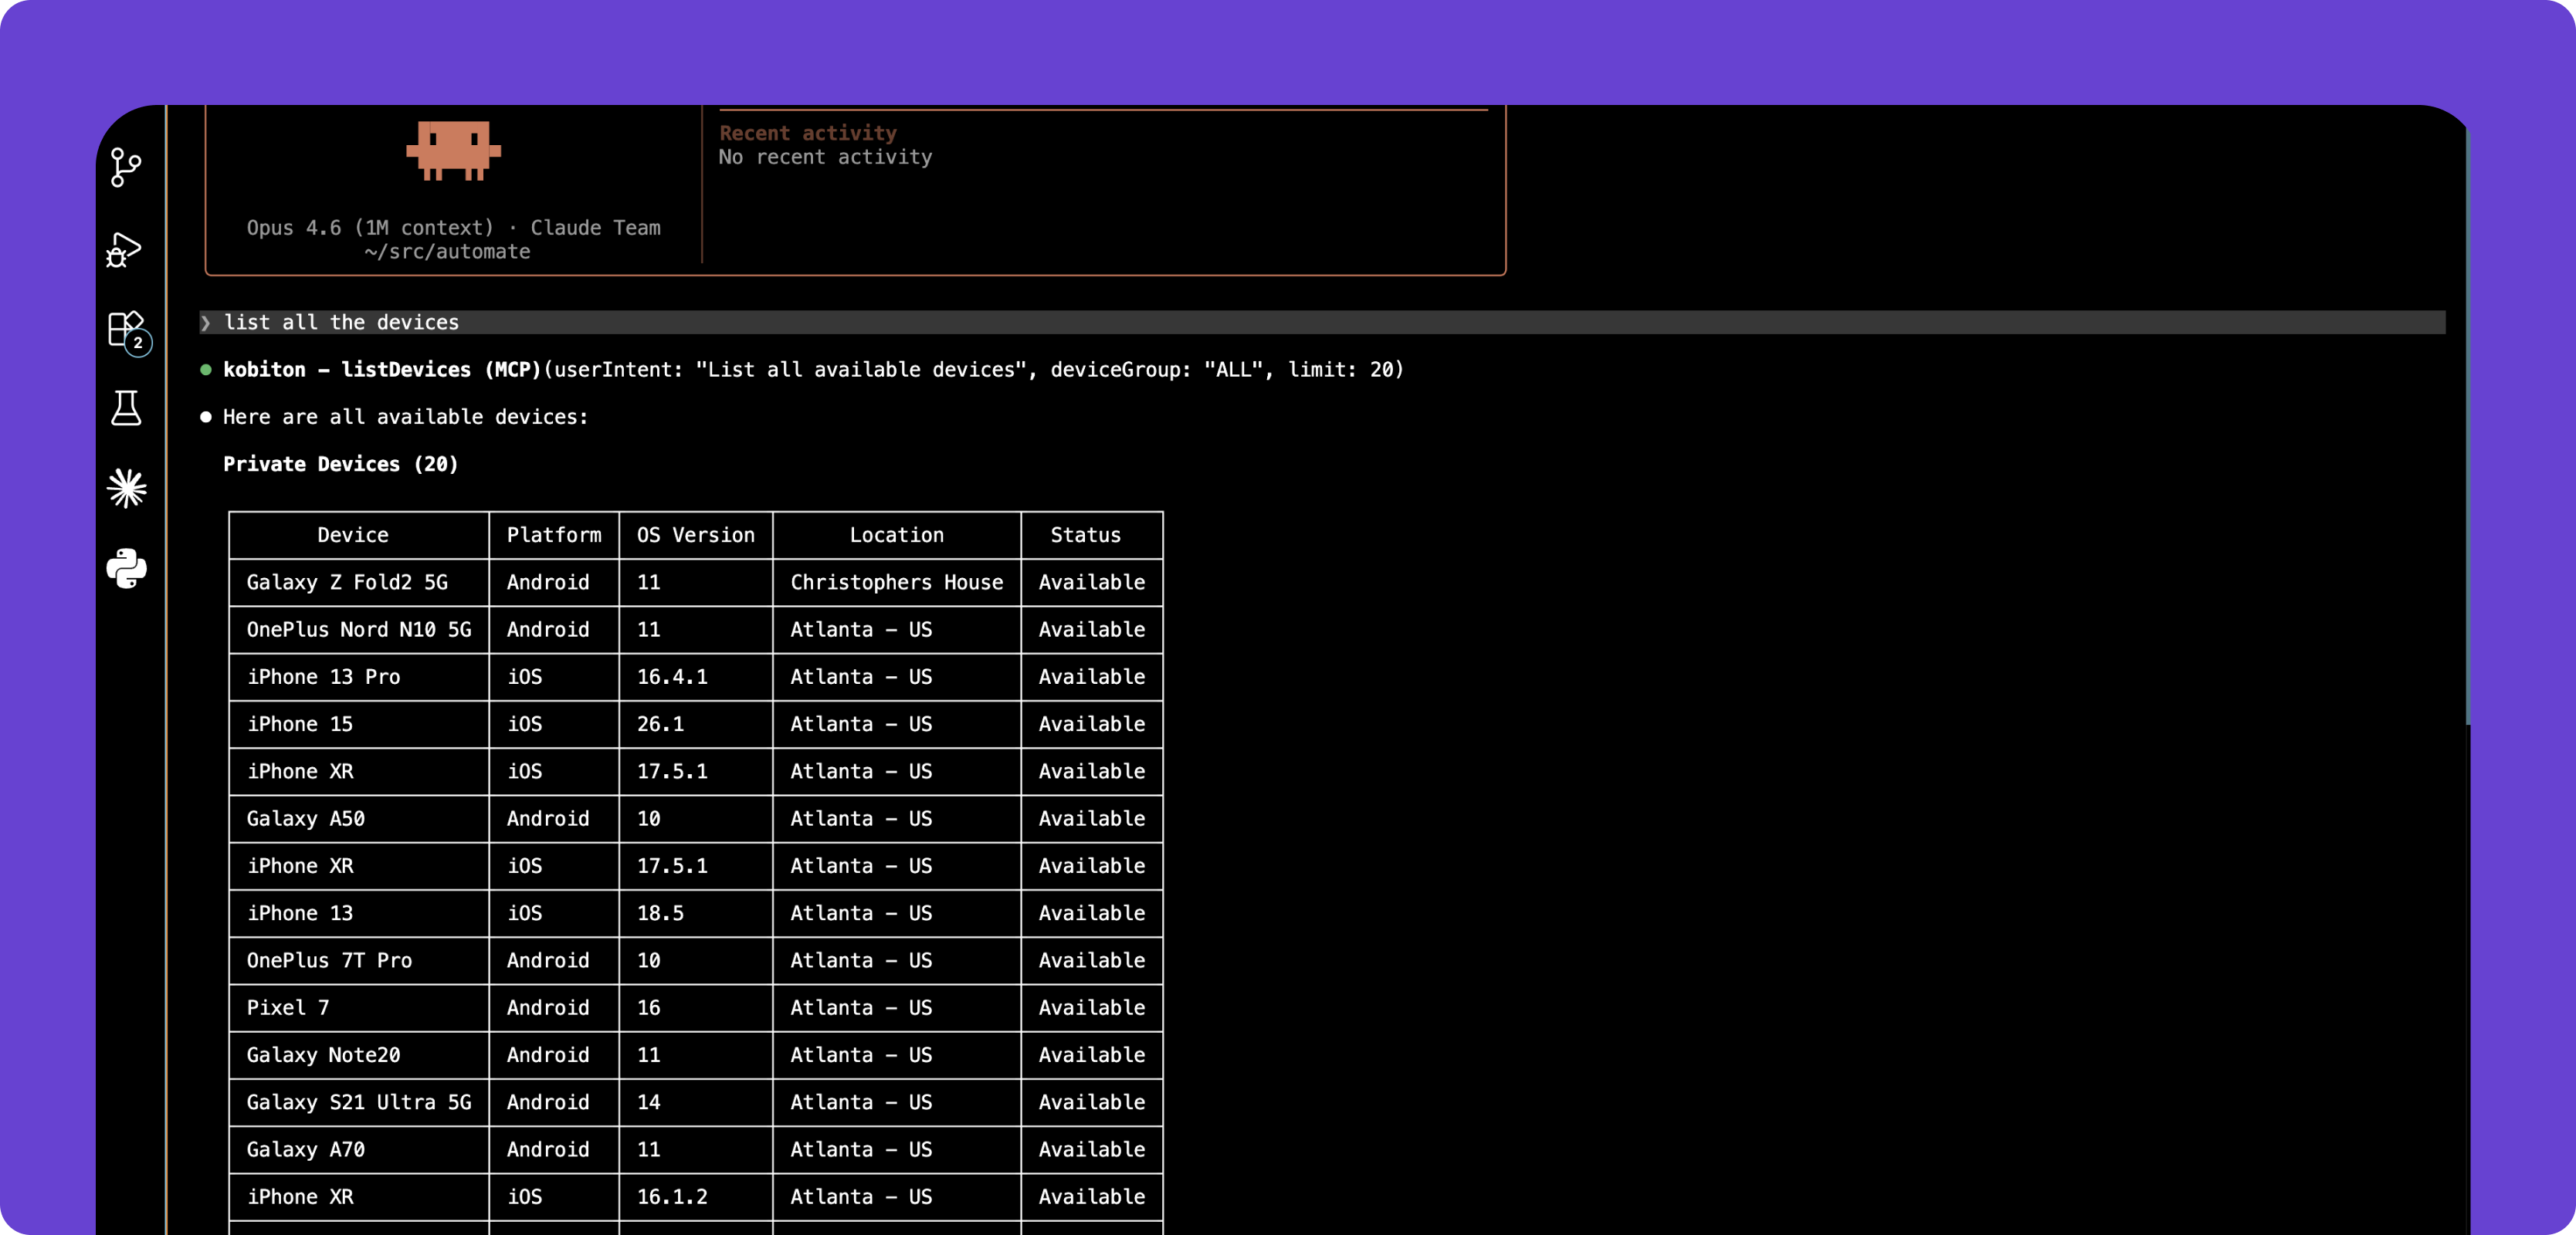The image size is (2576, 1235).
Task: Select the Pixel 7 device cell
Action: (288, 1007)
